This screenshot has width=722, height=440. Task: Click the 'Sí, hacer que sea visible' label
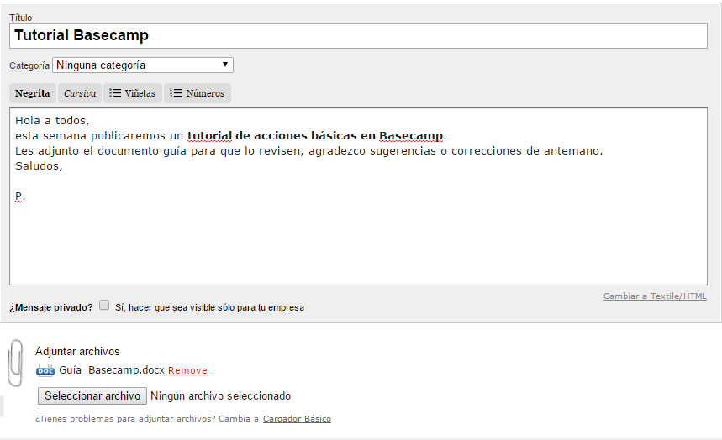point(209,307)
